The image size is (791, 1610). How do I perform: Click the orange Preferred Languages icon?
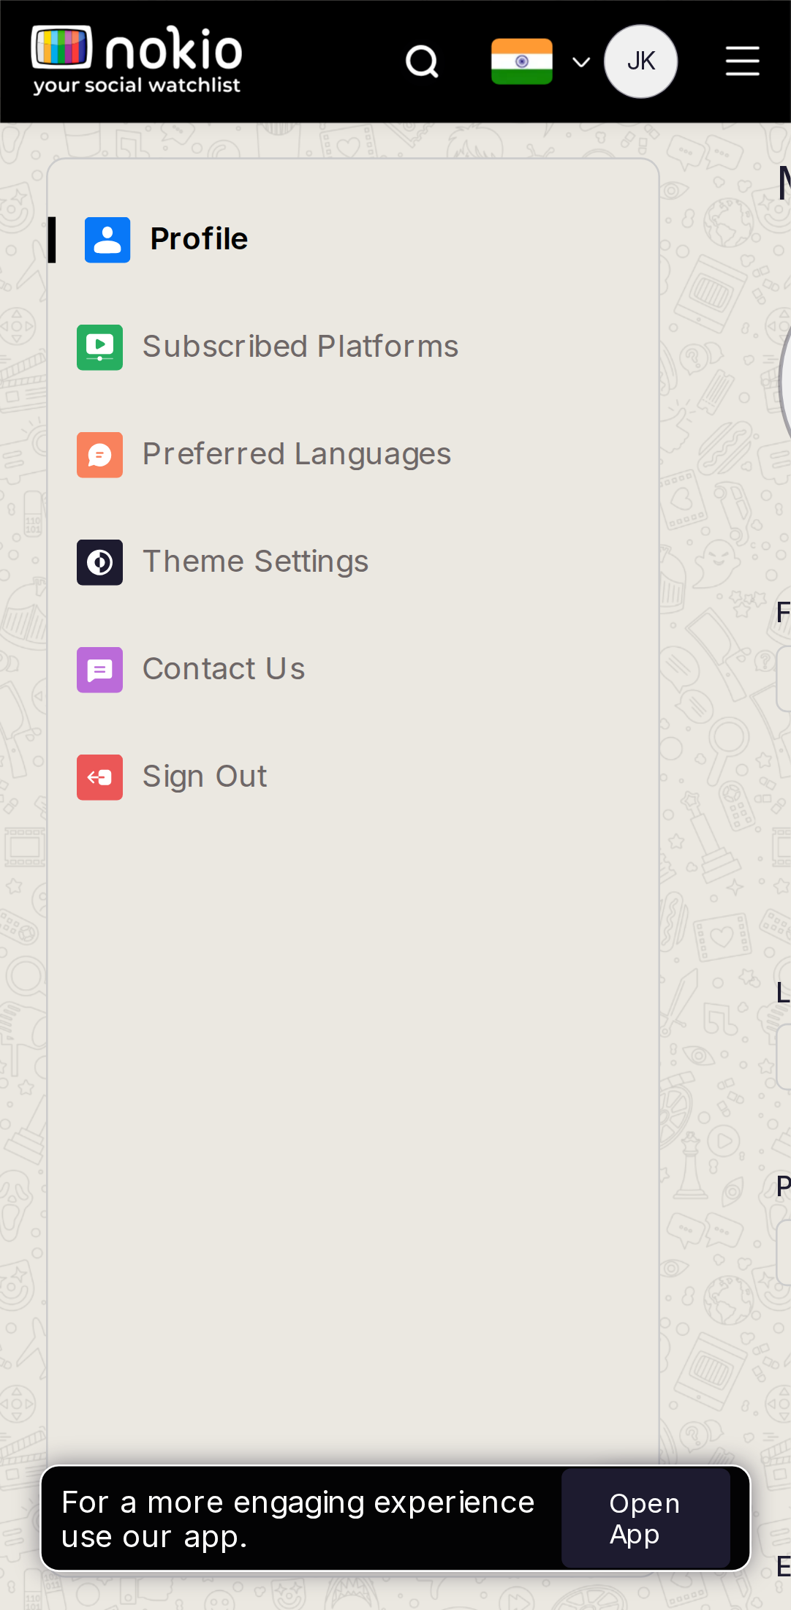(100, 455)
